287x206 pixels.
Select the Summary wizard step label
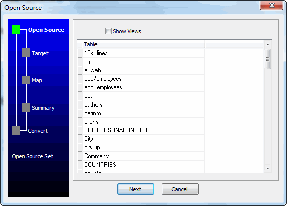pyautogui.click(x=43, y=108)
